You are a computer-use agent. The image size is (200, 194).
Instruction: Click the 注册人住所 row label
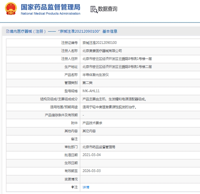pyautogui.click(x=69, y=59)
